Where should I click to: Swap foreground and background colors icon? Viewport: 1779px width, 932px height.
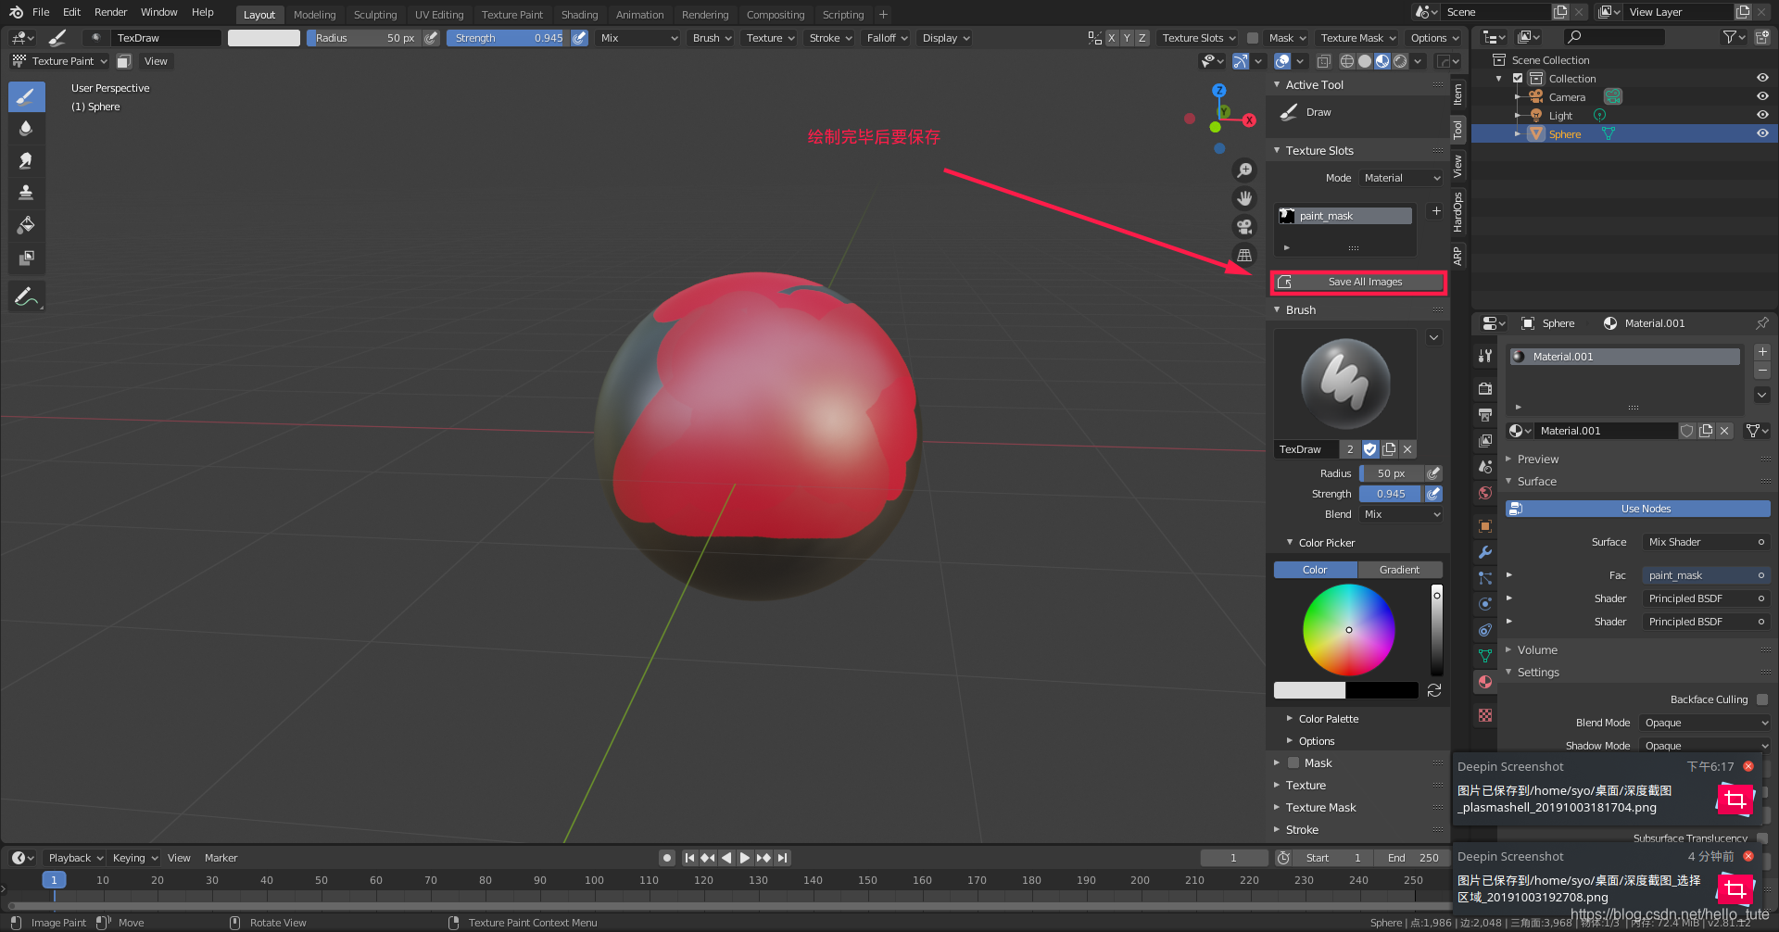click(1434, 690)
